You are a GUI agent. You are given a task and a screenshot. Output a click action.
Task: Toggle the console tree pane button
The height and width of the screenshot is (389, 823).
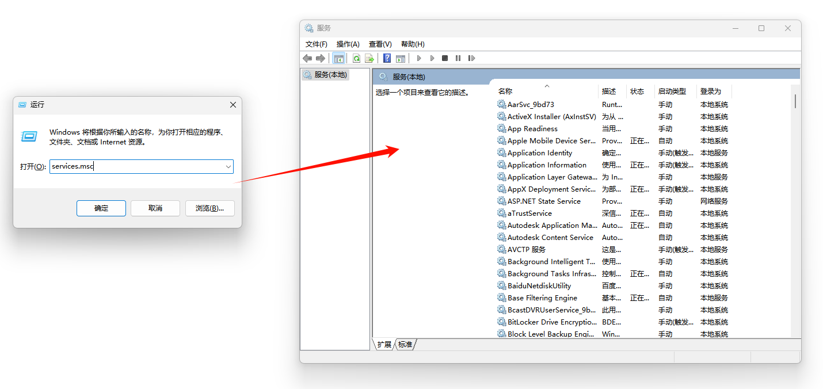pyautogui.click(x=339, y=58)
